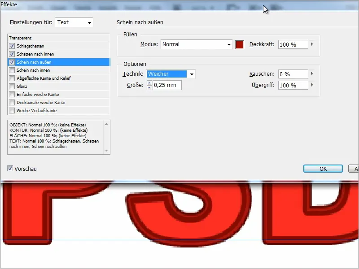359x269 pixels.
Task: Enable Direktionale weiche Kante checkbox
Action: click(x=12, y=103)
